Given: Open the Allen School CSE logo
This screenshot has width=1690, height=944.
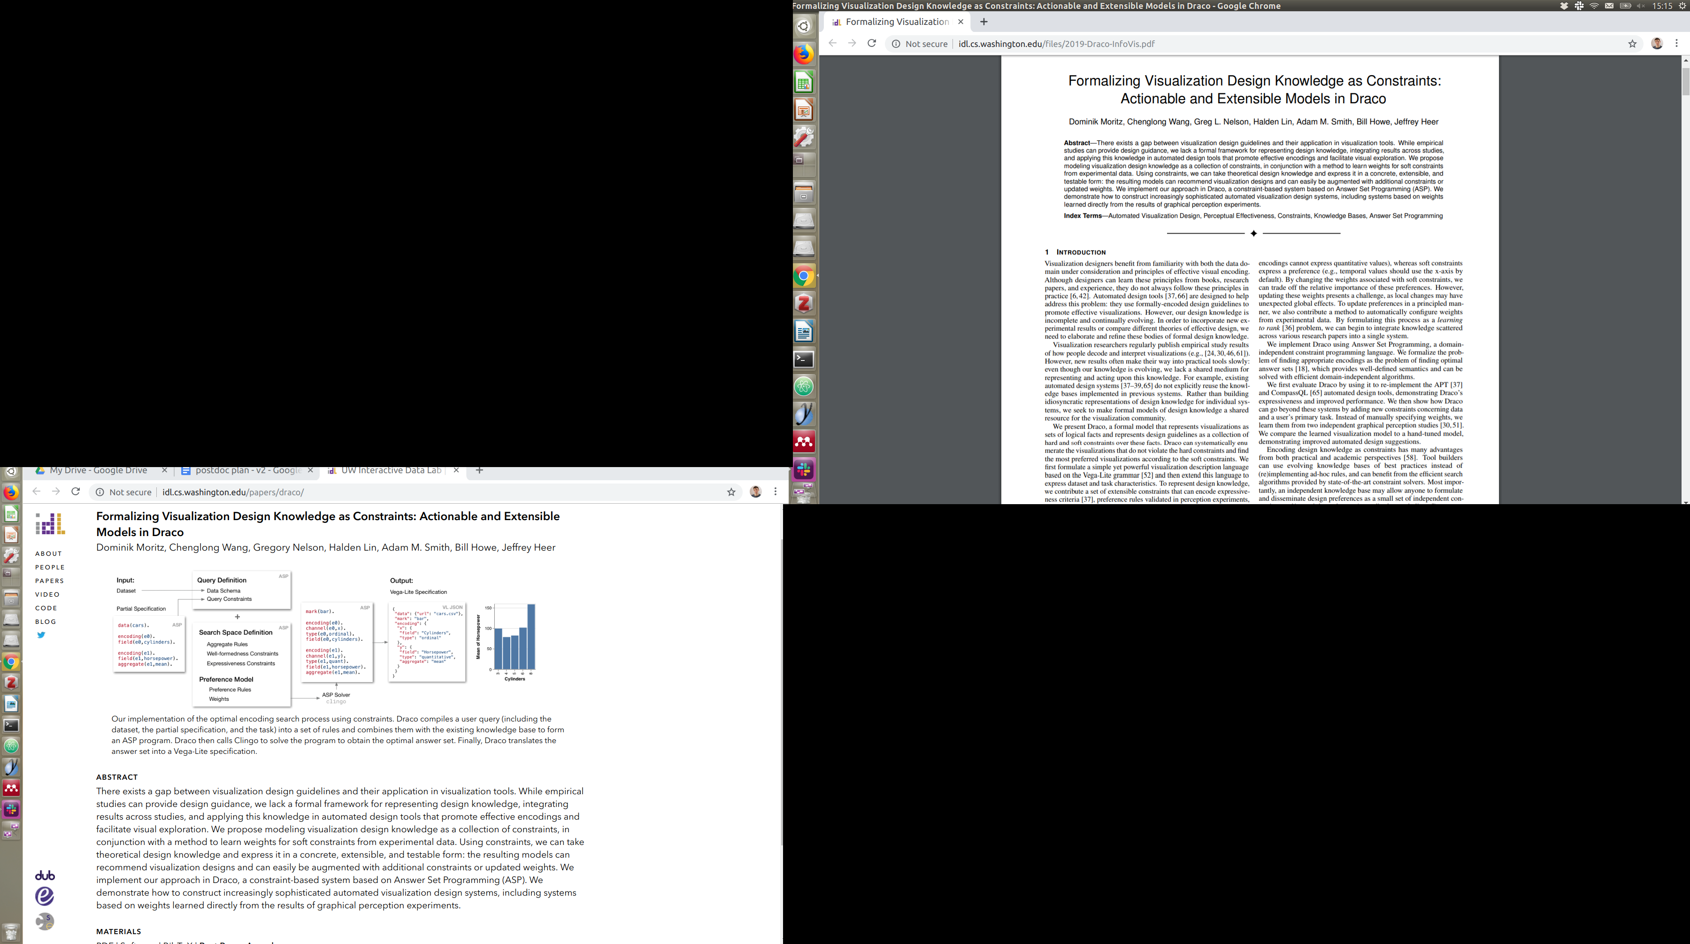Looking at the screenshot, I should [45, 921].
